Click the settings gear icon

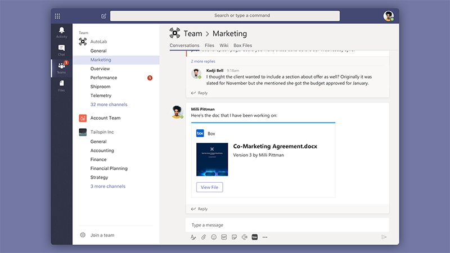[83, 235]
